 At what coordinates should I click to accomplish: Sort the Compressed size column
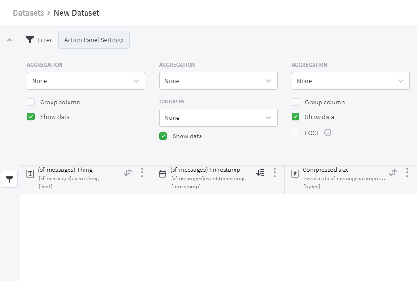[x=392, y=173]
